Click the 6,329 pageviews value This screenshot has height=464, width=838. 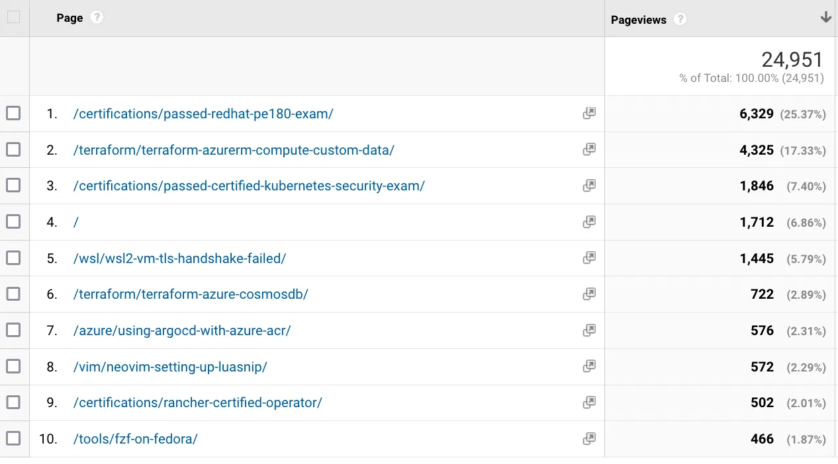tap(757, 114)
